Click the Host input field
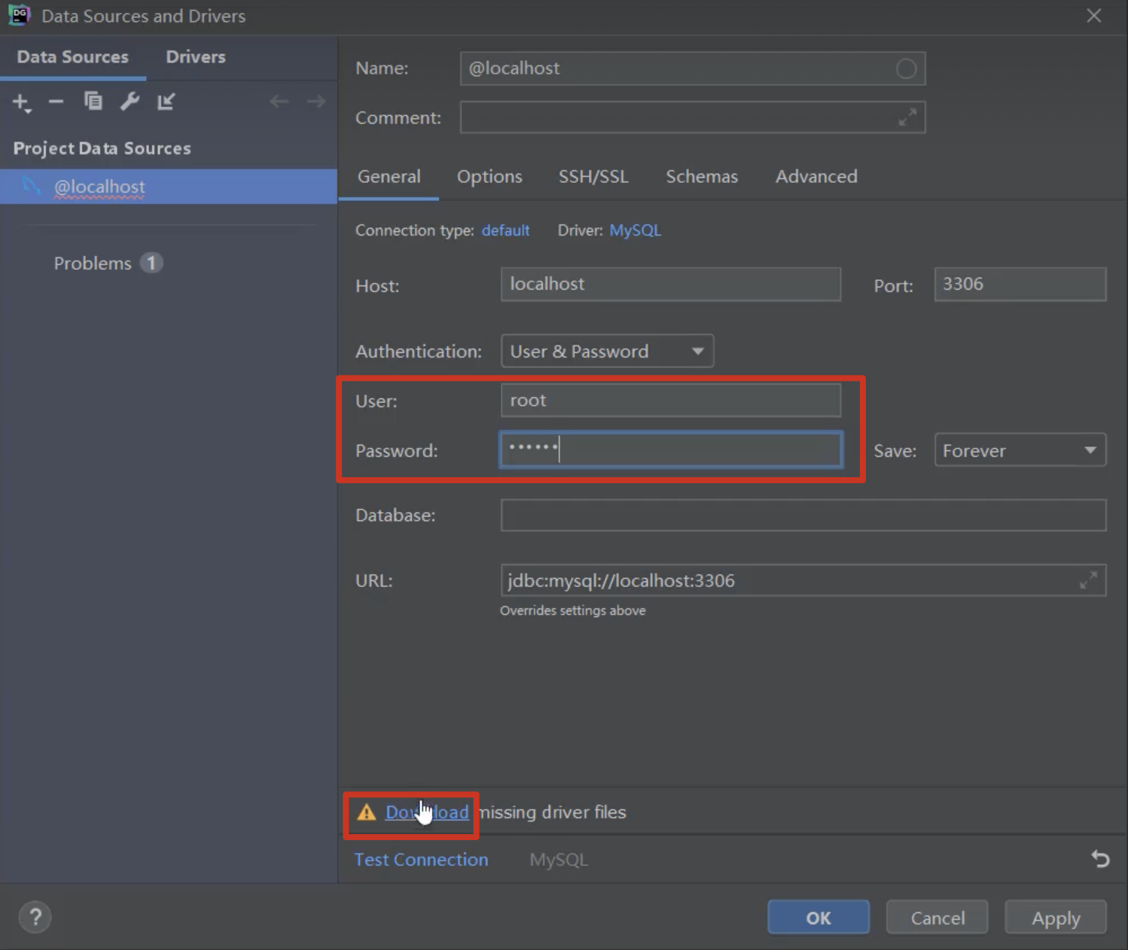1128x950 pixels. pyautogui.click(x=671, y=285)
